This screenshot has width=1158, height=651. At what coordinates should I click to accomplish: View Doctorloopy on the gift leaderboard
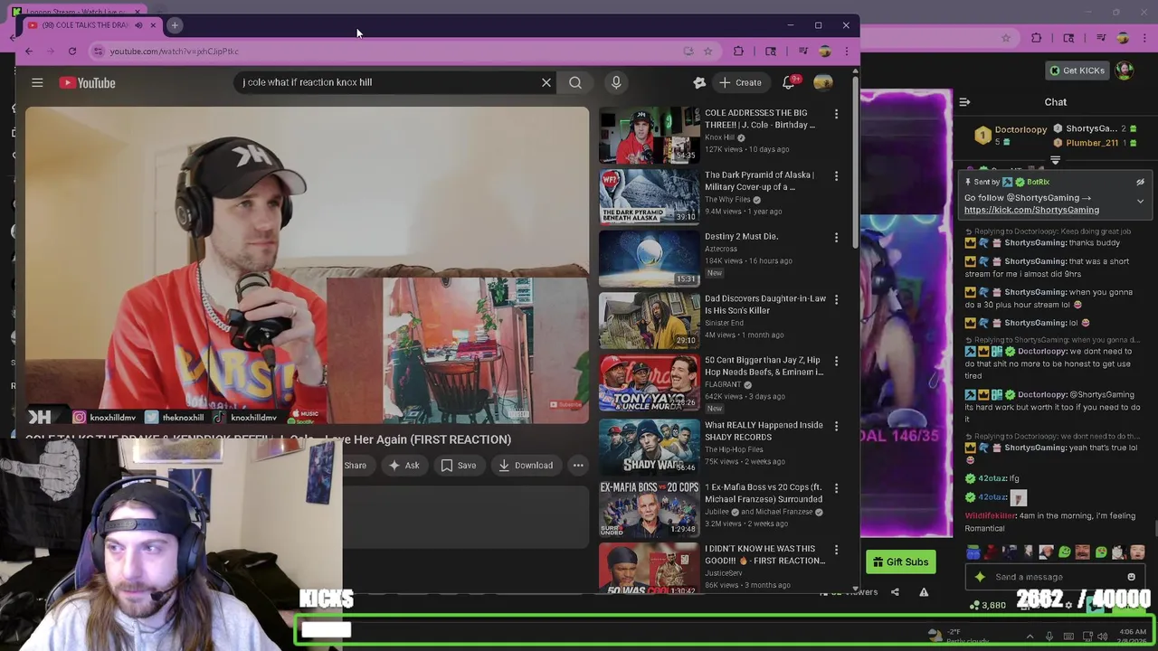[1011, 136]
